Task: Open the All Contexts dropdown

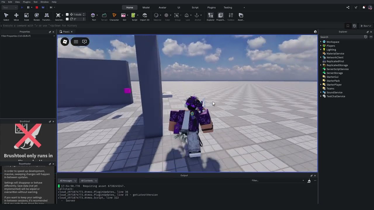Action: tap(89, 181)
